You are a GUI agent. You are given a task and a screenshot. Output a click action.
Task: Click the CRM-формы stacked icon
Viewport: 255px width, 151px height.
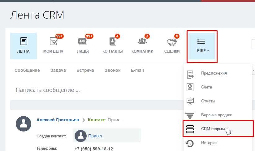coord(190,129)
